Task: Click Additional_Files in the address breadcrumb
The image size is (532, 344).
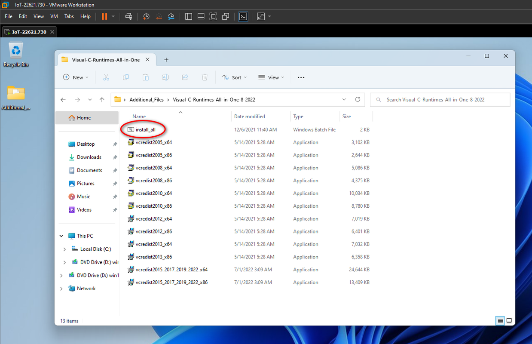Action: [147, 99]
